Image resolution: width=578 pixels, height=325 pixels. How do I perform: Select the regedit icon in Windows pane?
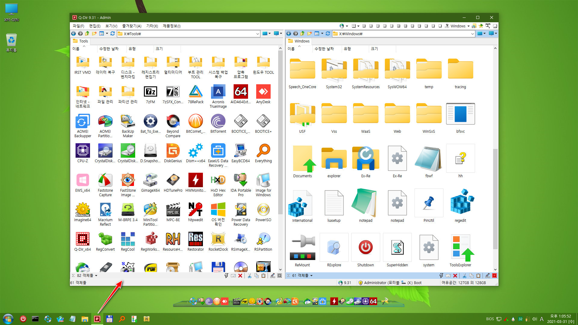click(x=460, y=206)
